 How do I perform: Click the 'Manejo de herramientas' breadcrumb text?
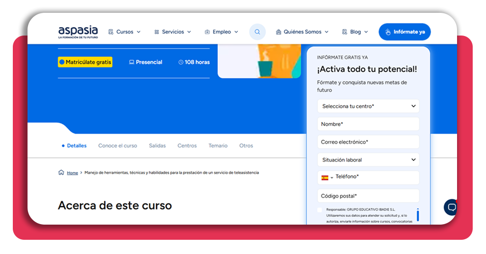coord(172,172)
